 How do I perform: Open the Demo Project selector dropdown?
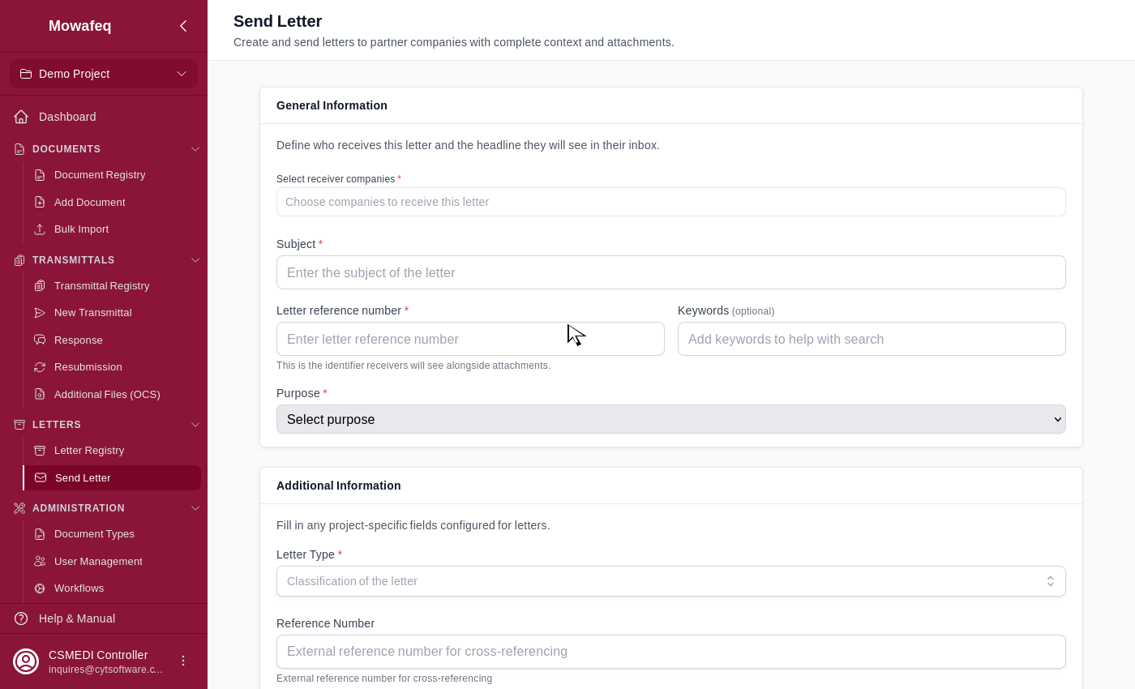pos(104,74)
